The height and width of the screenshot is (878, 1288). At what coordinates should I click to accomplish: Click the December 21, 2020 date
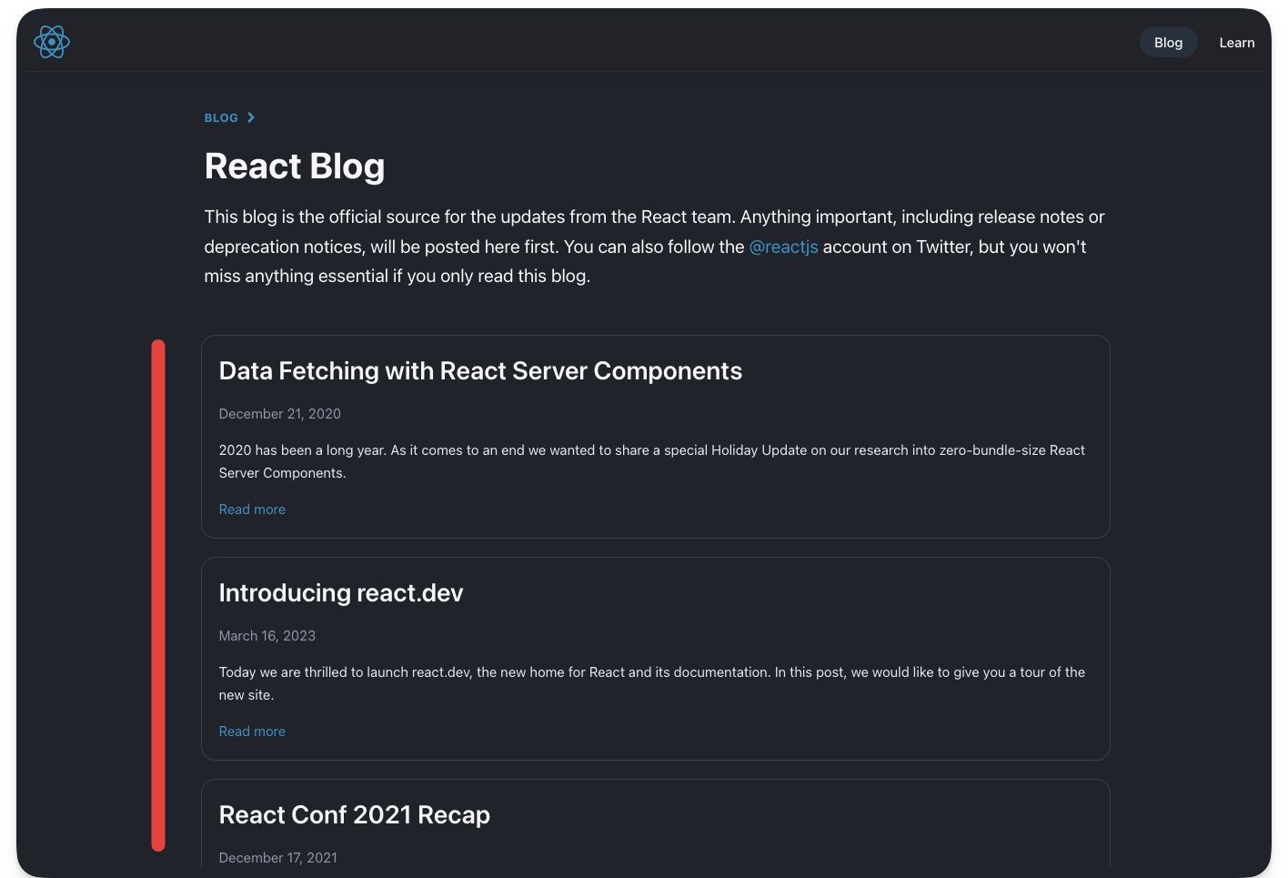point(279,413)
